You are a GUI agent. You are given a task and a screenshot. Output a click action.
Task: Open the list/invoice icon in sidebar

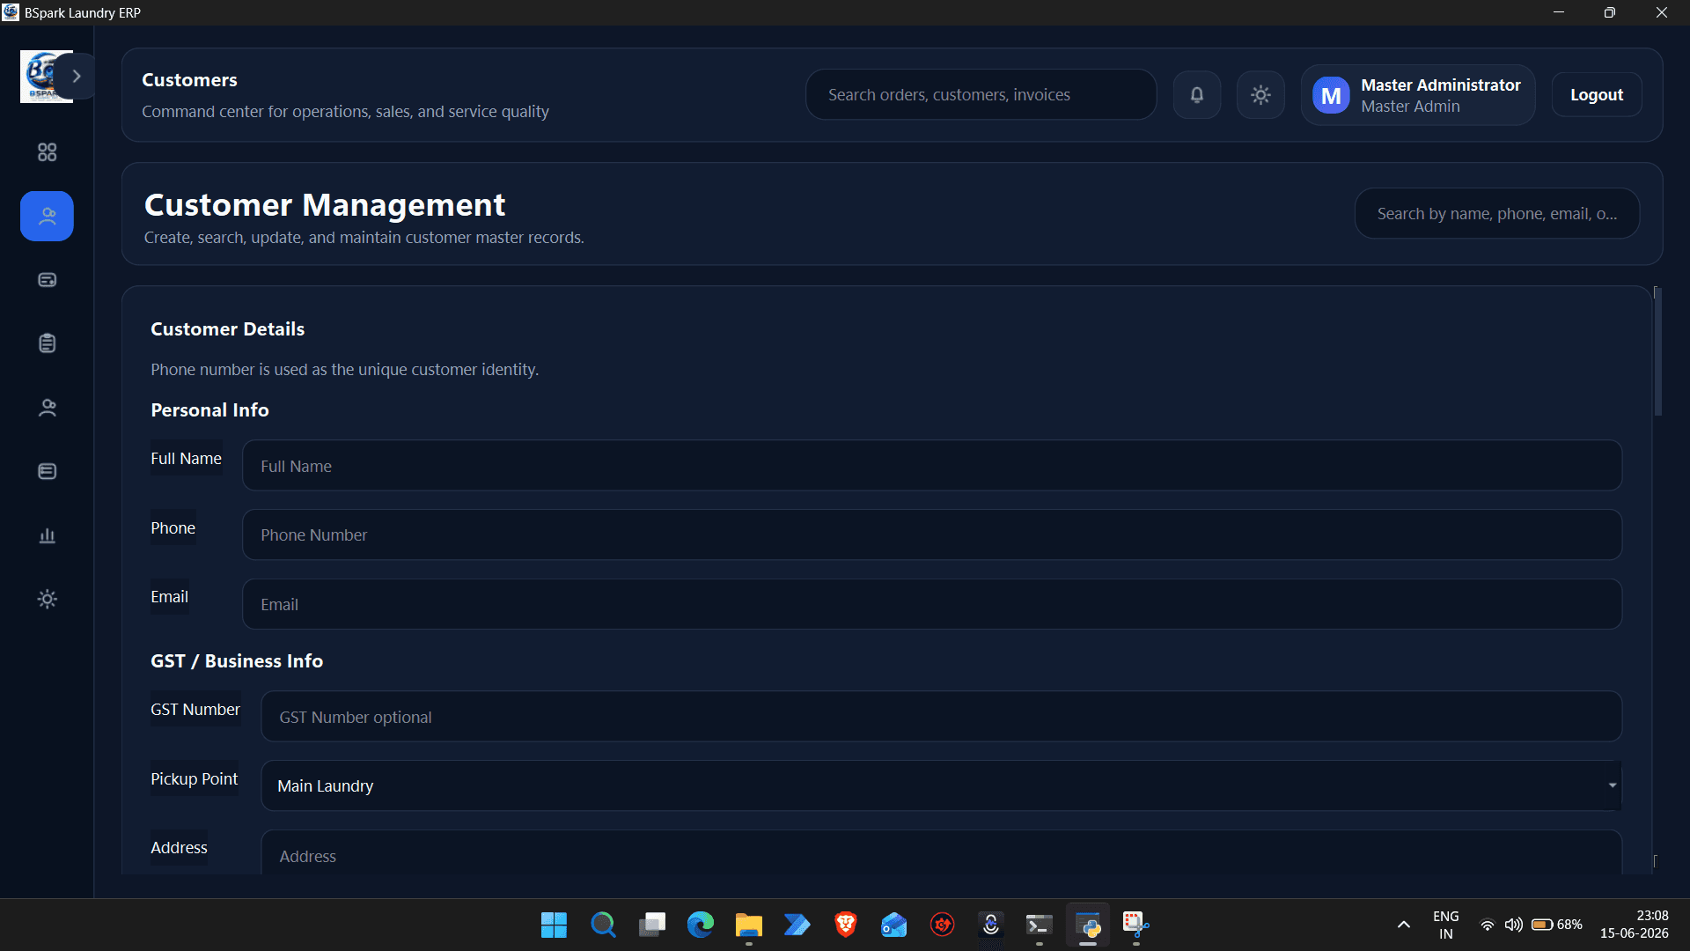point(48,471)
